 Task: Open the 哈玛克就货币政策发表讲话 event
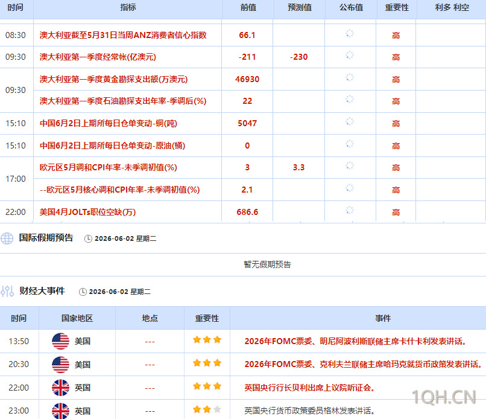(363, 364)
